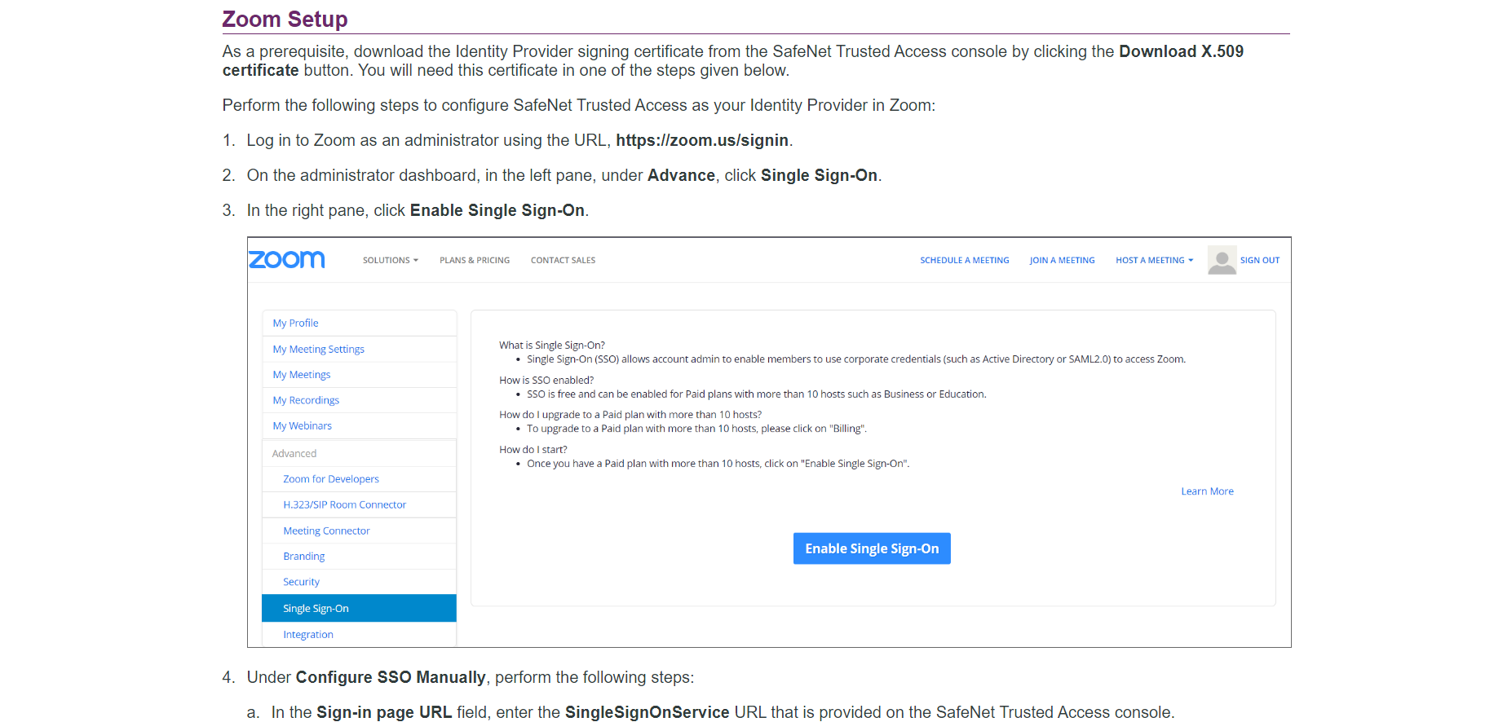Click Schedule a Meeting link
This screenshot has width=1494, height=722.
964,261
